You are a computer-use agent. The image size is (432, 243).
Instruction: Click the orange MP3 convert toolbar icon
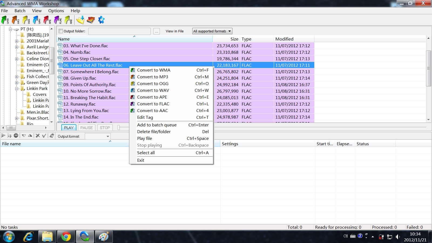[15, 20]
